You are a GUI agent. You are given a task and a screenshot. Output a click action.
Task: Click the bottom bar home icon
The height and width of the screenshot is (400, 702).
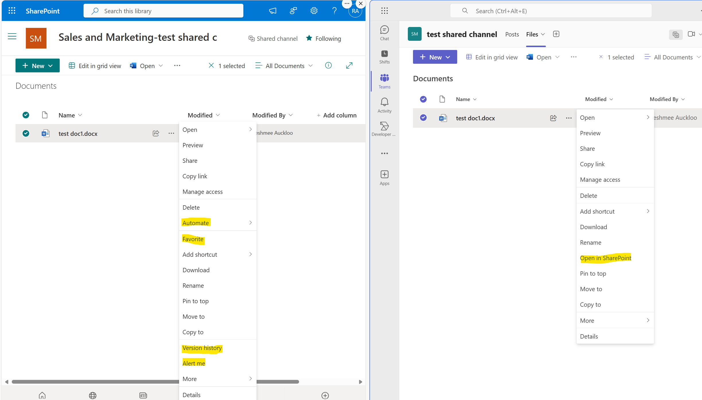pos(42,395)
